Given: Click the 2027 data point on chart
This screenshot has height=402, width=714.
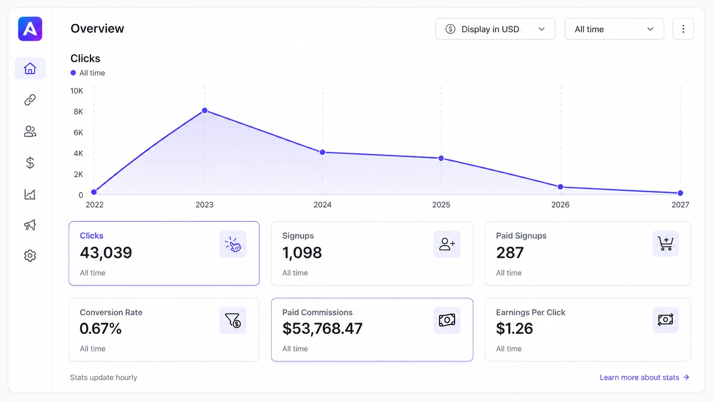Looking at the screenshot, I should pos(680,193).
